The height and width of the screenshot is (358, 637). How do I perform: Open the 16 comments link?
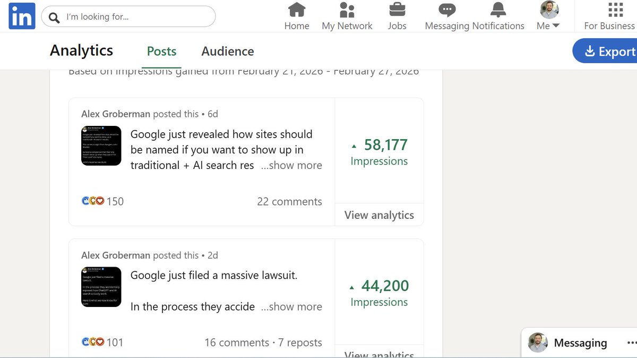[x=237, y=343]
